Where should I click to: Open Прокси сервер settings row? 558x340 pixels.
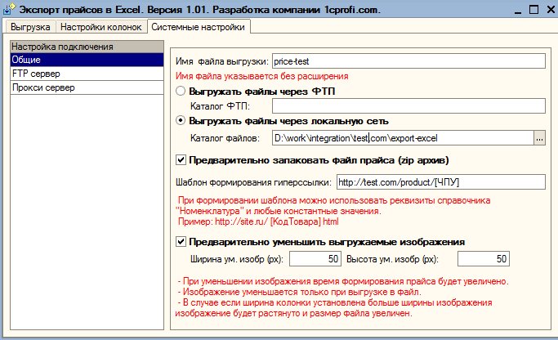point(87,87)
